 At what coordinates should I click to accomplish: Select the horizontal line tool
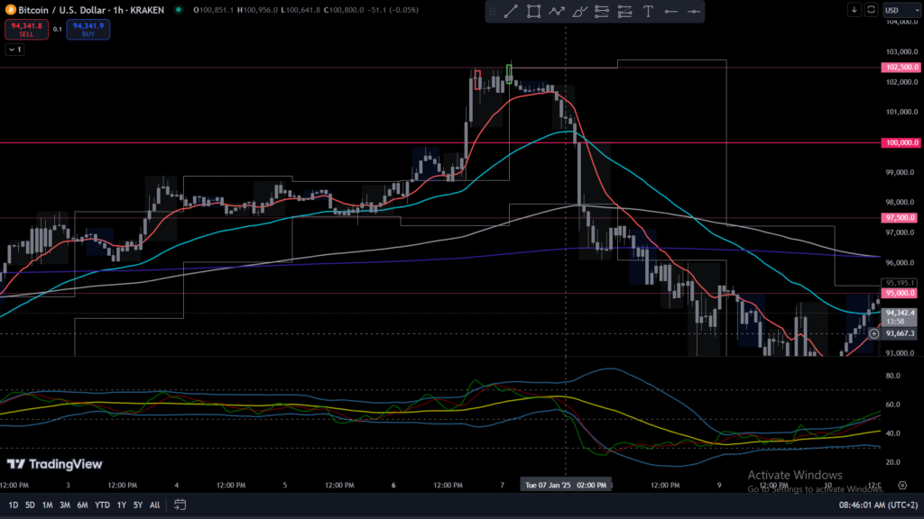click(670, 12)
